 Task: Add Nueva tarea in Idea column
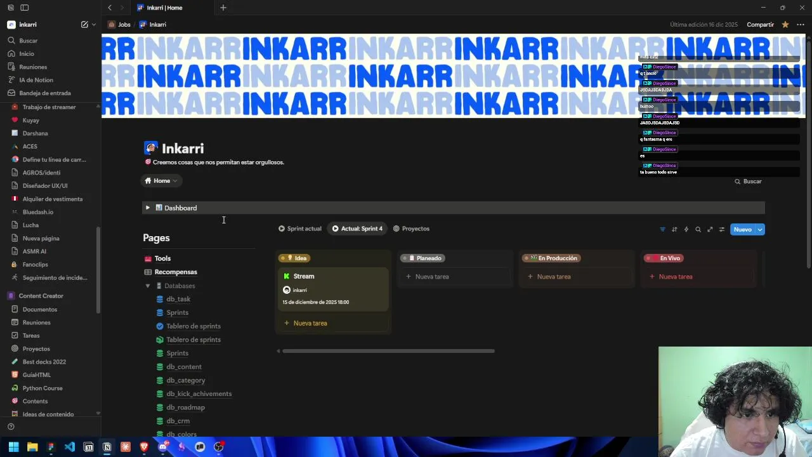(x=333, y=323)
